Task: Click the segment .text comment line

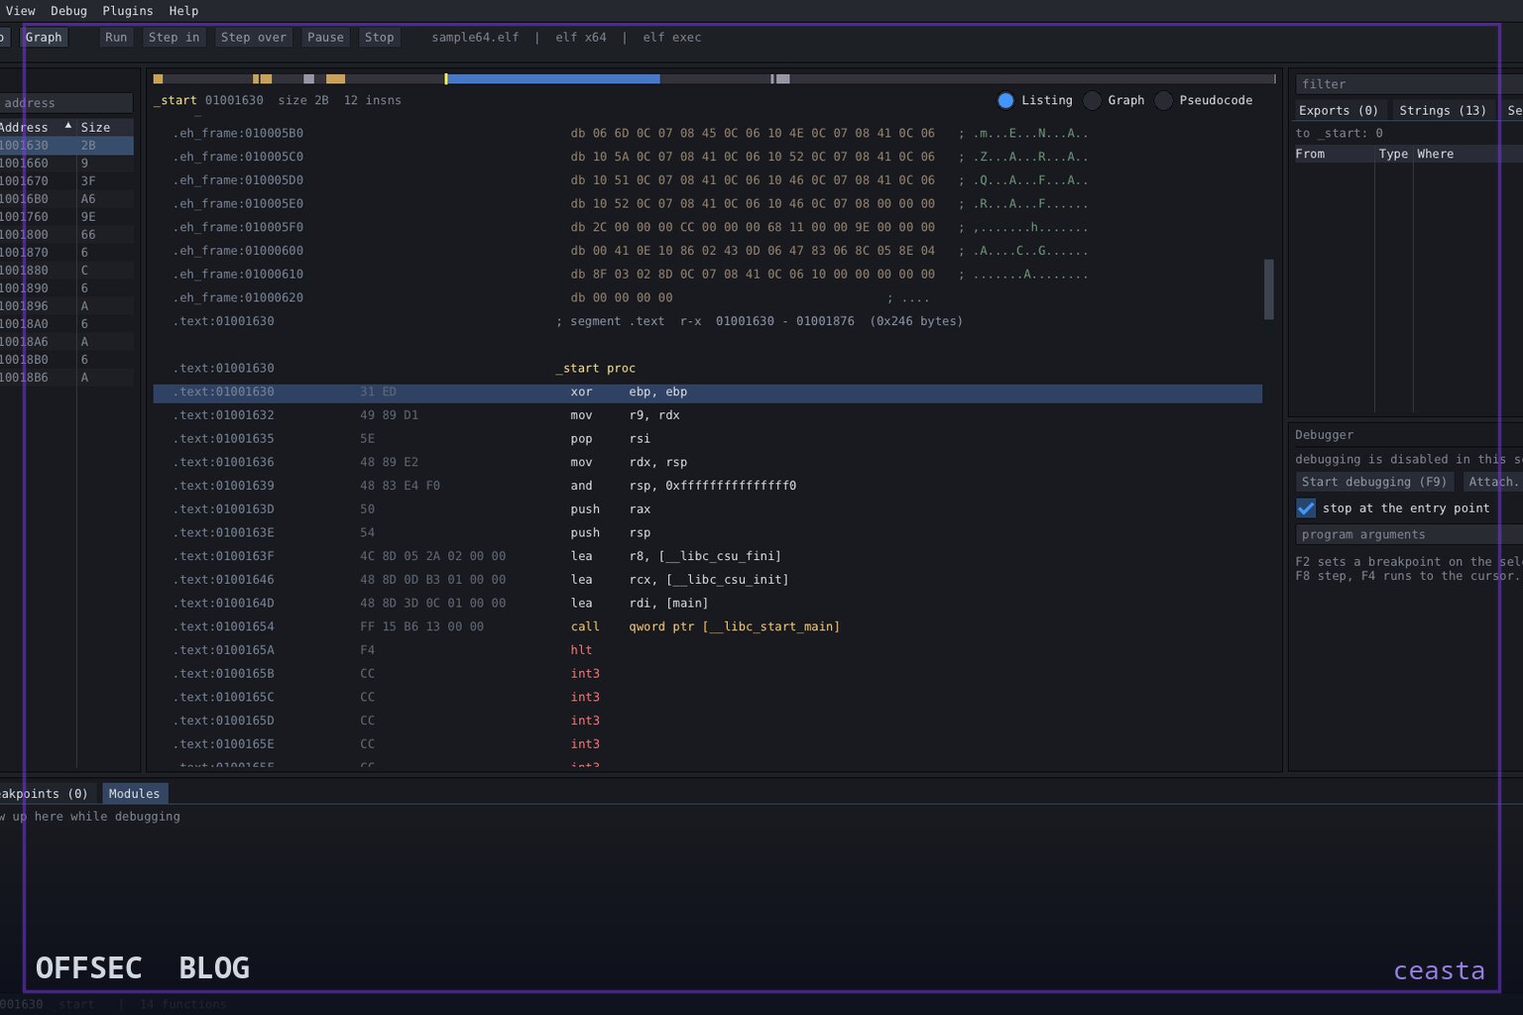Action: (x=760, y=322)
